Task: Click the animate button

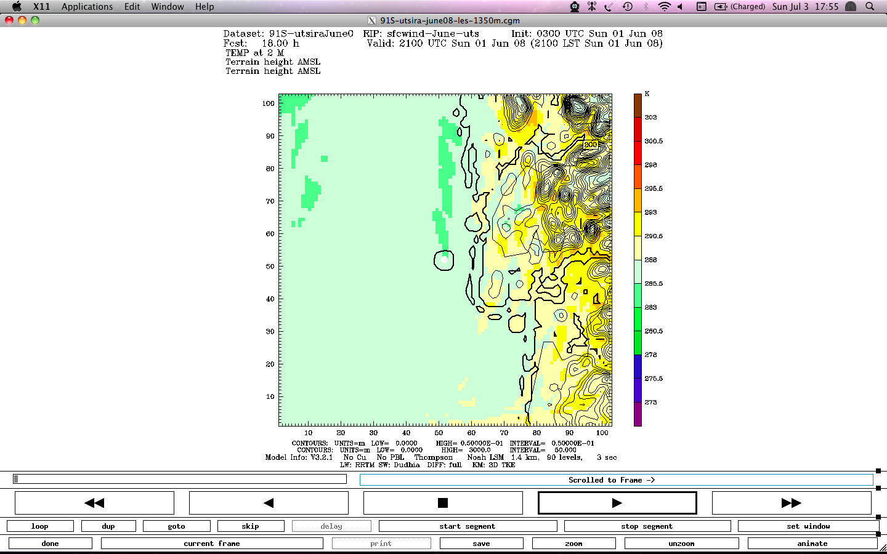Action: (x=812, y=544)
